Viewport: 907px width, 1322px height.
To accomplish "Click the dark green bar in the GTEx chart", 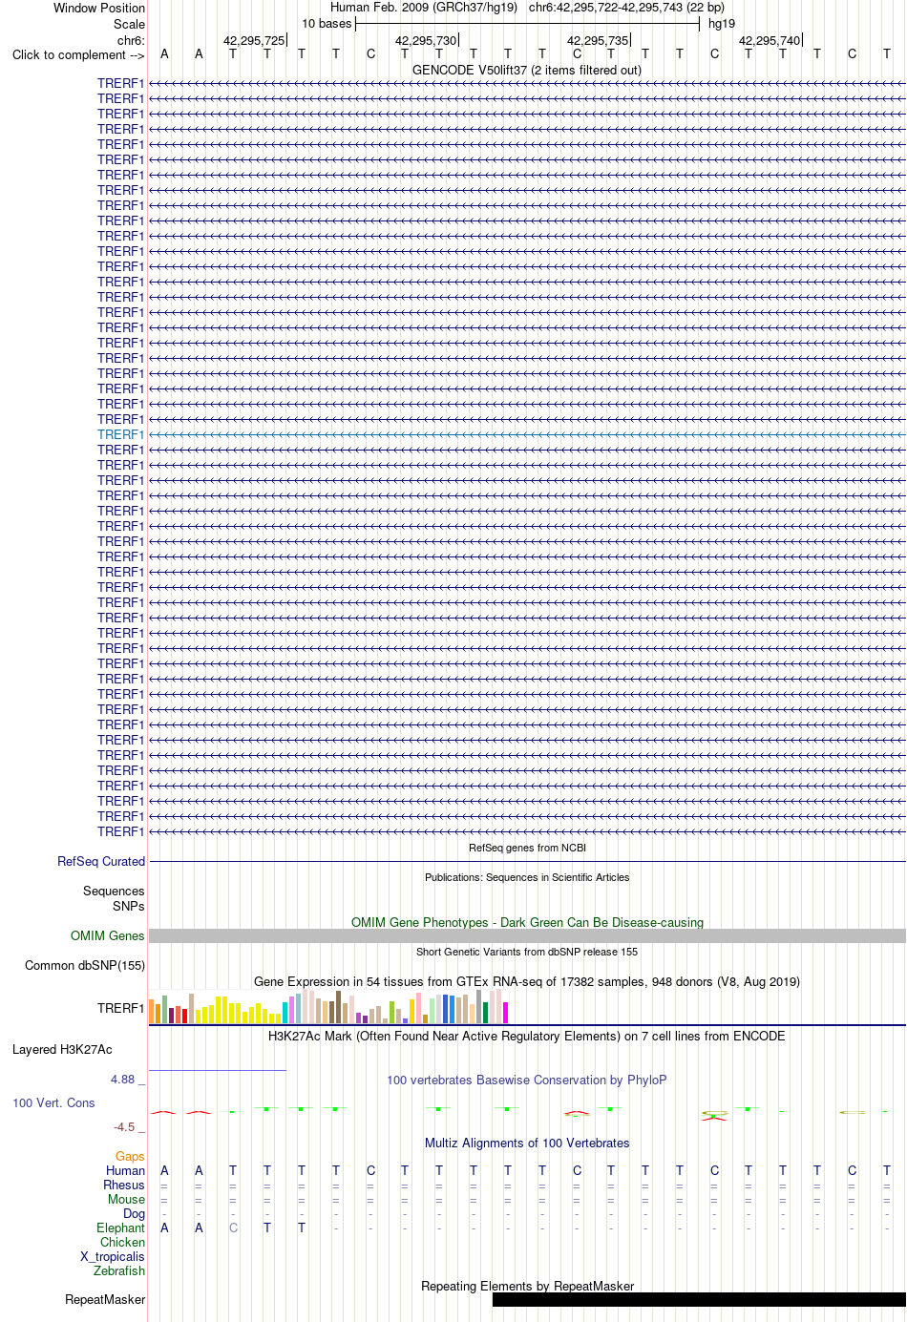I will 486,1013.
